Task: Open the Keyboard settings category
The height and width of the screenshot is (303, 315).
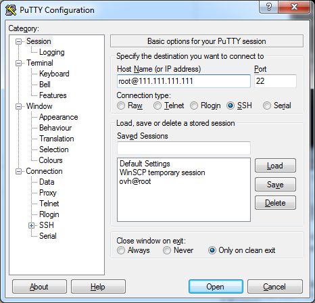Action: coord(54,74)
